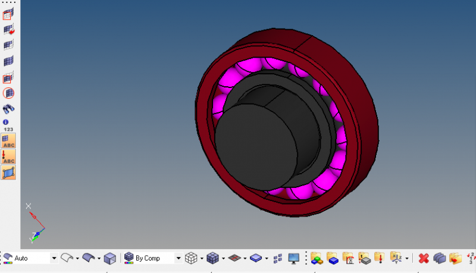Toggle element ABC labels display
The width and height of the screenshot is (476, 273).
[x=8, y=141]
